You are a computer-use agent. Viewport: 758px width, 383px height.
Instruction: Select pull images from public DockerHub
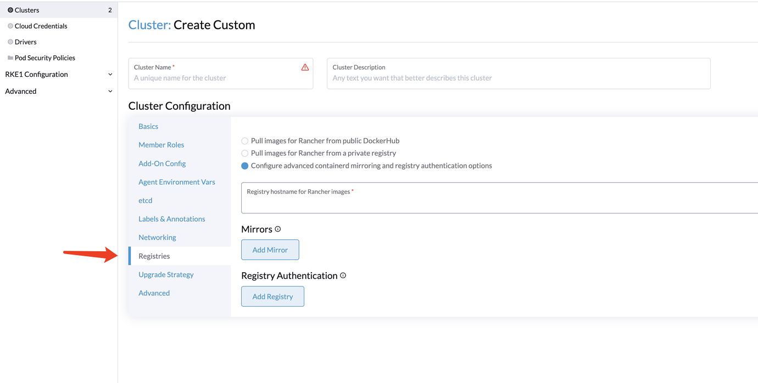click(x=245, y=141)
